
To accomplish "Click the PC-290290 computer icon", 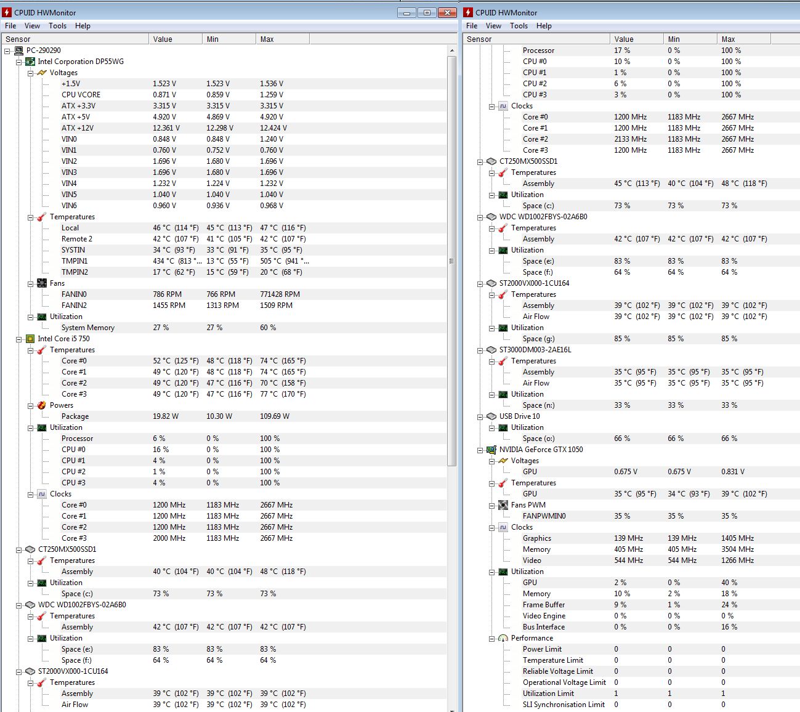I will (18, 51).
